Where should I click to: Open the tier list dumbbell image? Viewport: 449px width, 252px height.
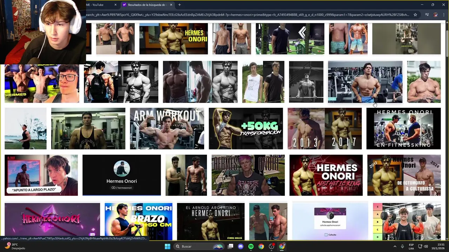(407, 221)
